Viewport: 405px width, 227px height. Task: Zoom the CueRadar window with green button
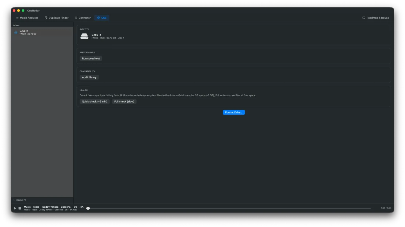pyautogui.click(x=23, y=10)
